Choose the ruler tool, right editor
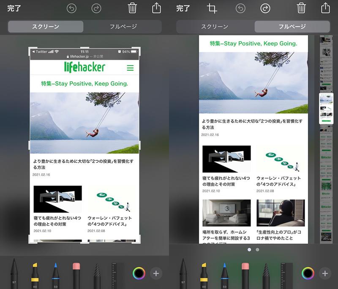This screenshot has height=289, width=338. 287,276
